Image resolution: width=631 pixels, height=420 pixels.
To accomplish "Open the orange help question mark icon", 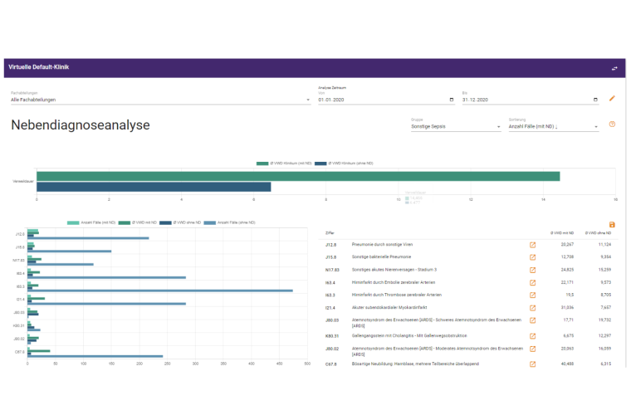I will coord(612,125).
